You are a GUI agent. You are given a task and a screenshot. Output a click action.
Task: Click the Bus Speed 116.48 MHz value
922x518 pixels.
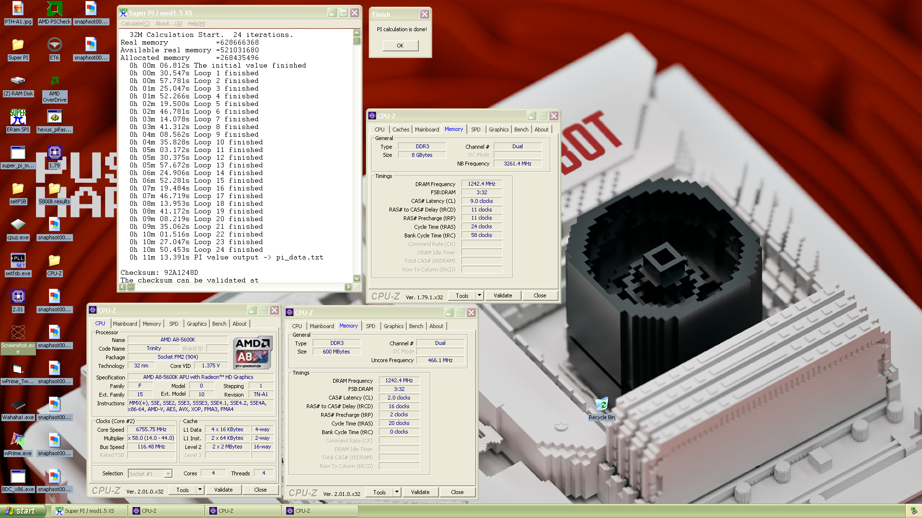click(x=151, y=447)
